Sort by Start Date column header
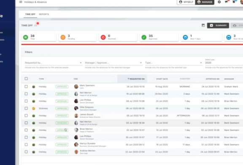 coord(162,79)
